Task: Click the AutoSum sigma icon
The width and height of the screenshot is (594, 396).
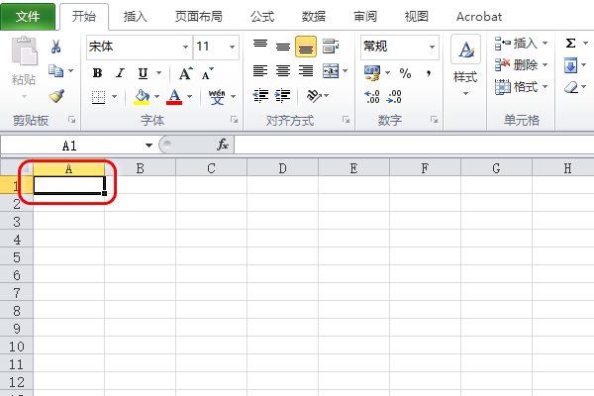Action: [x=571, y=44]
